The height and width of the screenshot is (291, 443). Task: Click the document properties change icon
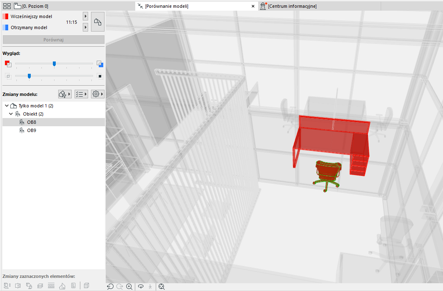point(73,286)
